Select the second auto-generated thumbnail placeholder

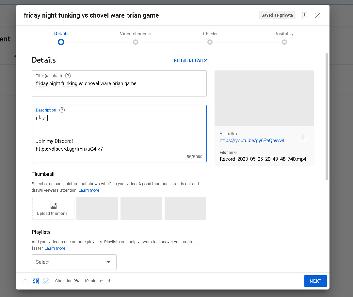tap(141, 208)
